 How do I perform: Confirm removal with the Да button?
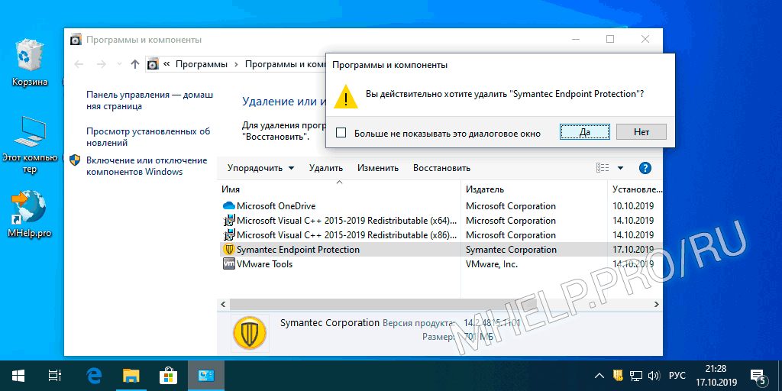585,131
